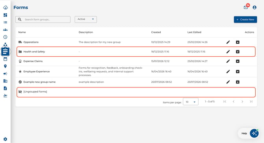Image resolution: width=264 pixels, height=143 pixels.
Task: Click the 'example description' cell
Action: [x=91, y=82]
